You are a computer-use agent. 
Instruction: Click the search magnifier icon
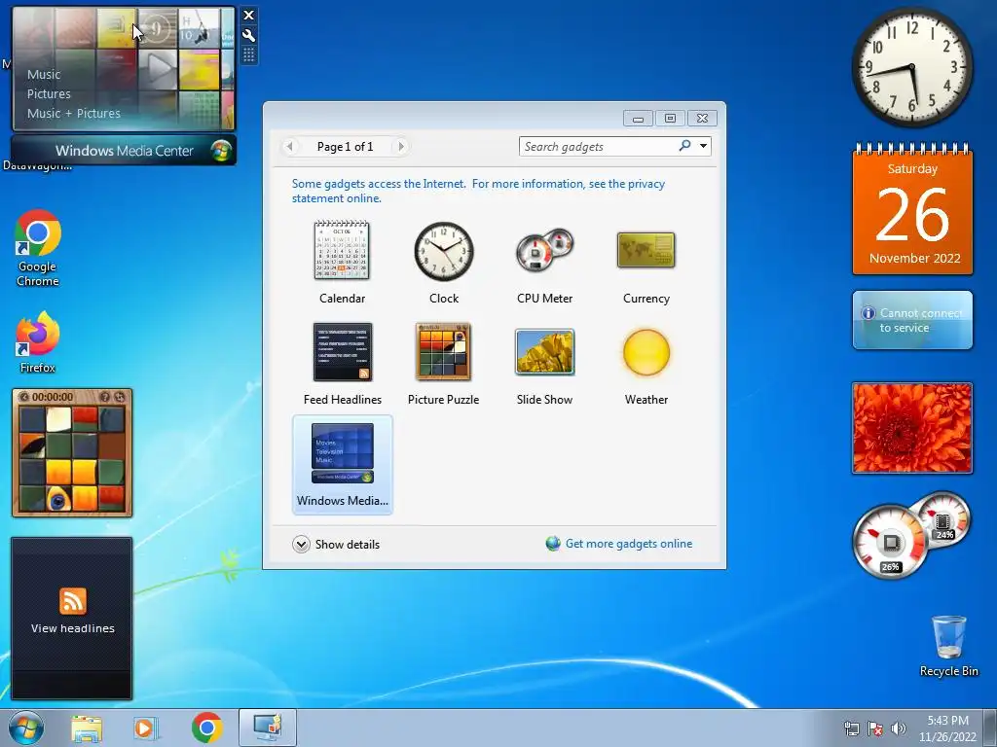[x=684, y=146]
